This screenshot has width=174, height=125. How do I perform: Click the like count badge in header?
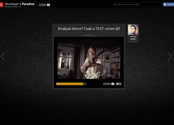pyautogui.click(x=48, y=5)
